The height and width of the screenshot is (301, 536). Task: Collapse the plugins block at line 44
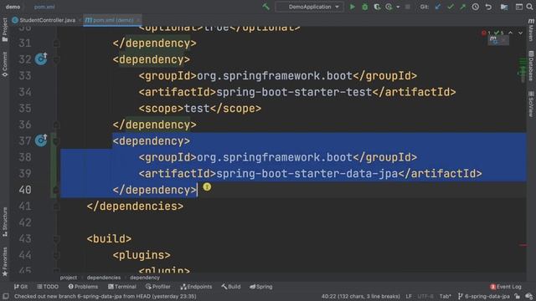click(56, 255)
